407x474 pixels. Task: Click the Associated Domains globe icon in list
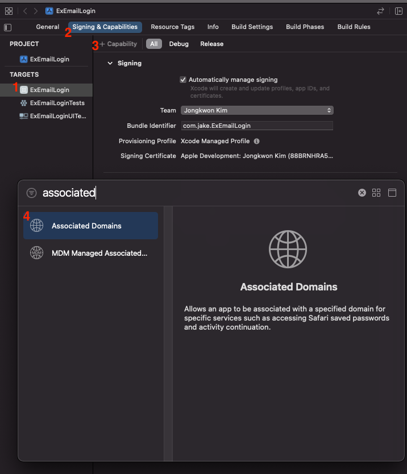pos(36,226)
